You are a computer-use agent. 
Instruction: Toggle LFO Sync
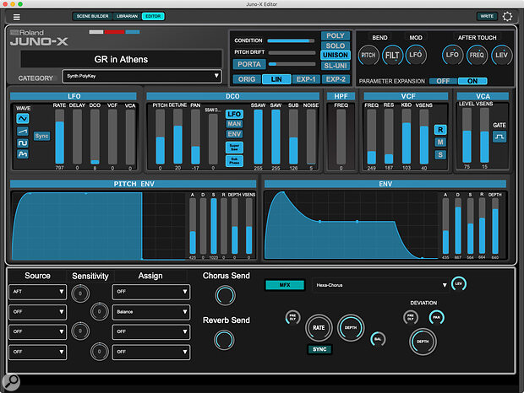coord(41,136)
